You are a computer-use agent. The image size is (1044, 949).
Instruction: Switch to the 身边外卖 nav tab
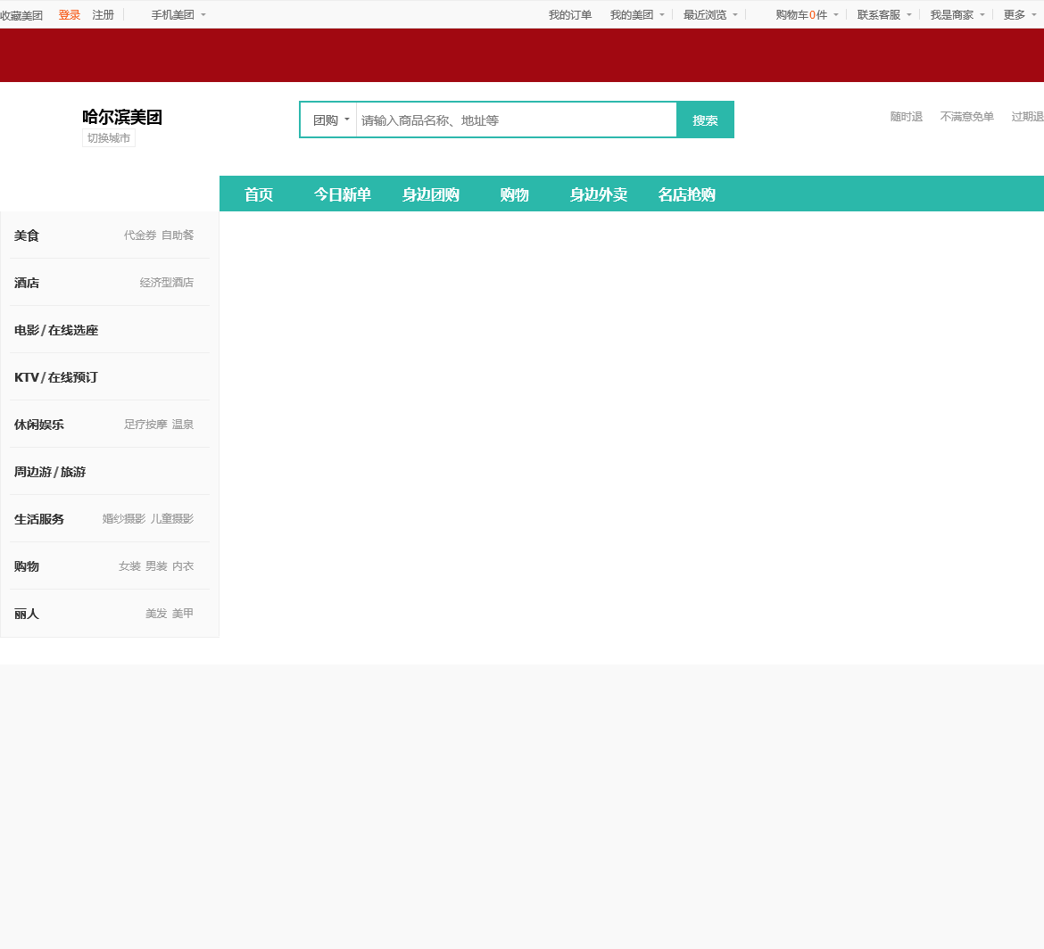point(598,194)
